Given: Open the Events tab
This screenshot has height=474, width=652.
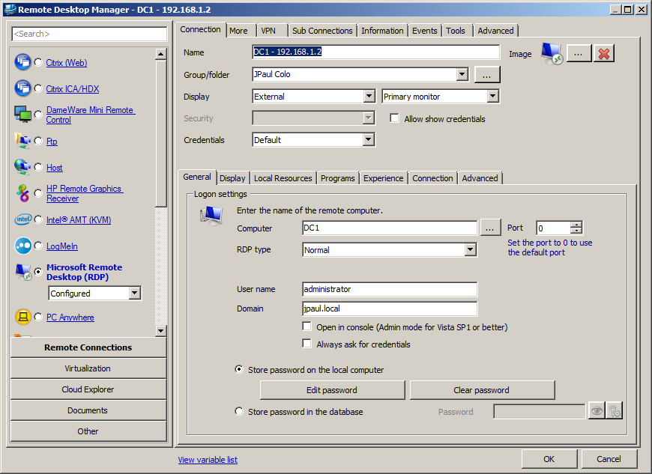Looking at the screenshot, I should 424,31.
